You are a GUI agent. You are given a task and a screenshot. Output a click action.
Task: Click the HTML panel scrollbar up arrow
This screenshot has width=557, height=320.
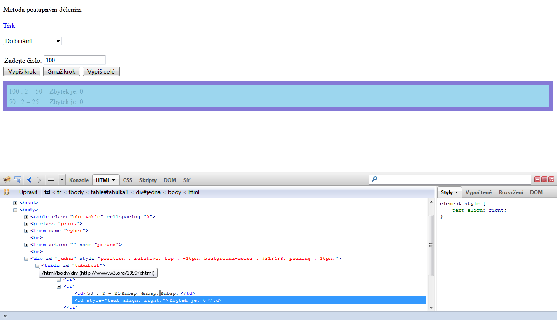pos(431,202)
